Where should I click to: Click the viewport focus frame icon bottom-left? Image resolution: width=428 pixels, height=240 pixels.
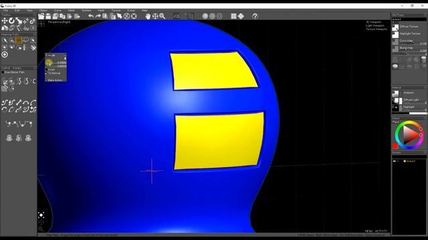pyautogui.click(x=41, y=215)
